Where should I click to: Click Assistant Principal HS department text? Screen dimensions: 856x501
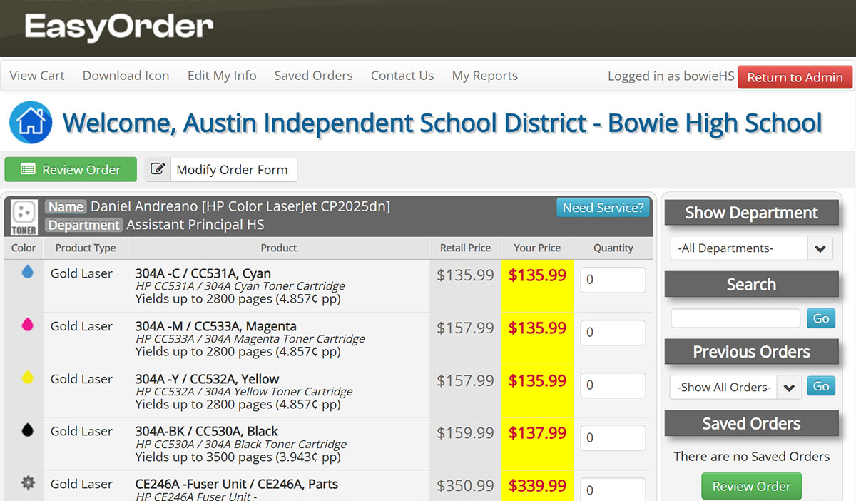tap(195, 225)
